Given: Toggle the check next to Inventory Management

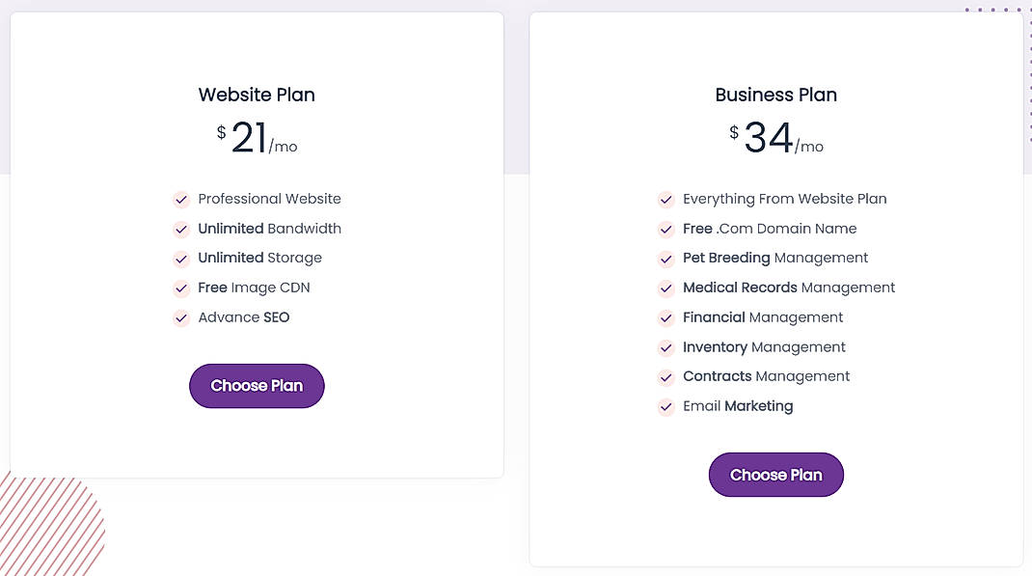Looking at the screenshot, I should click(x=666, y=346).
